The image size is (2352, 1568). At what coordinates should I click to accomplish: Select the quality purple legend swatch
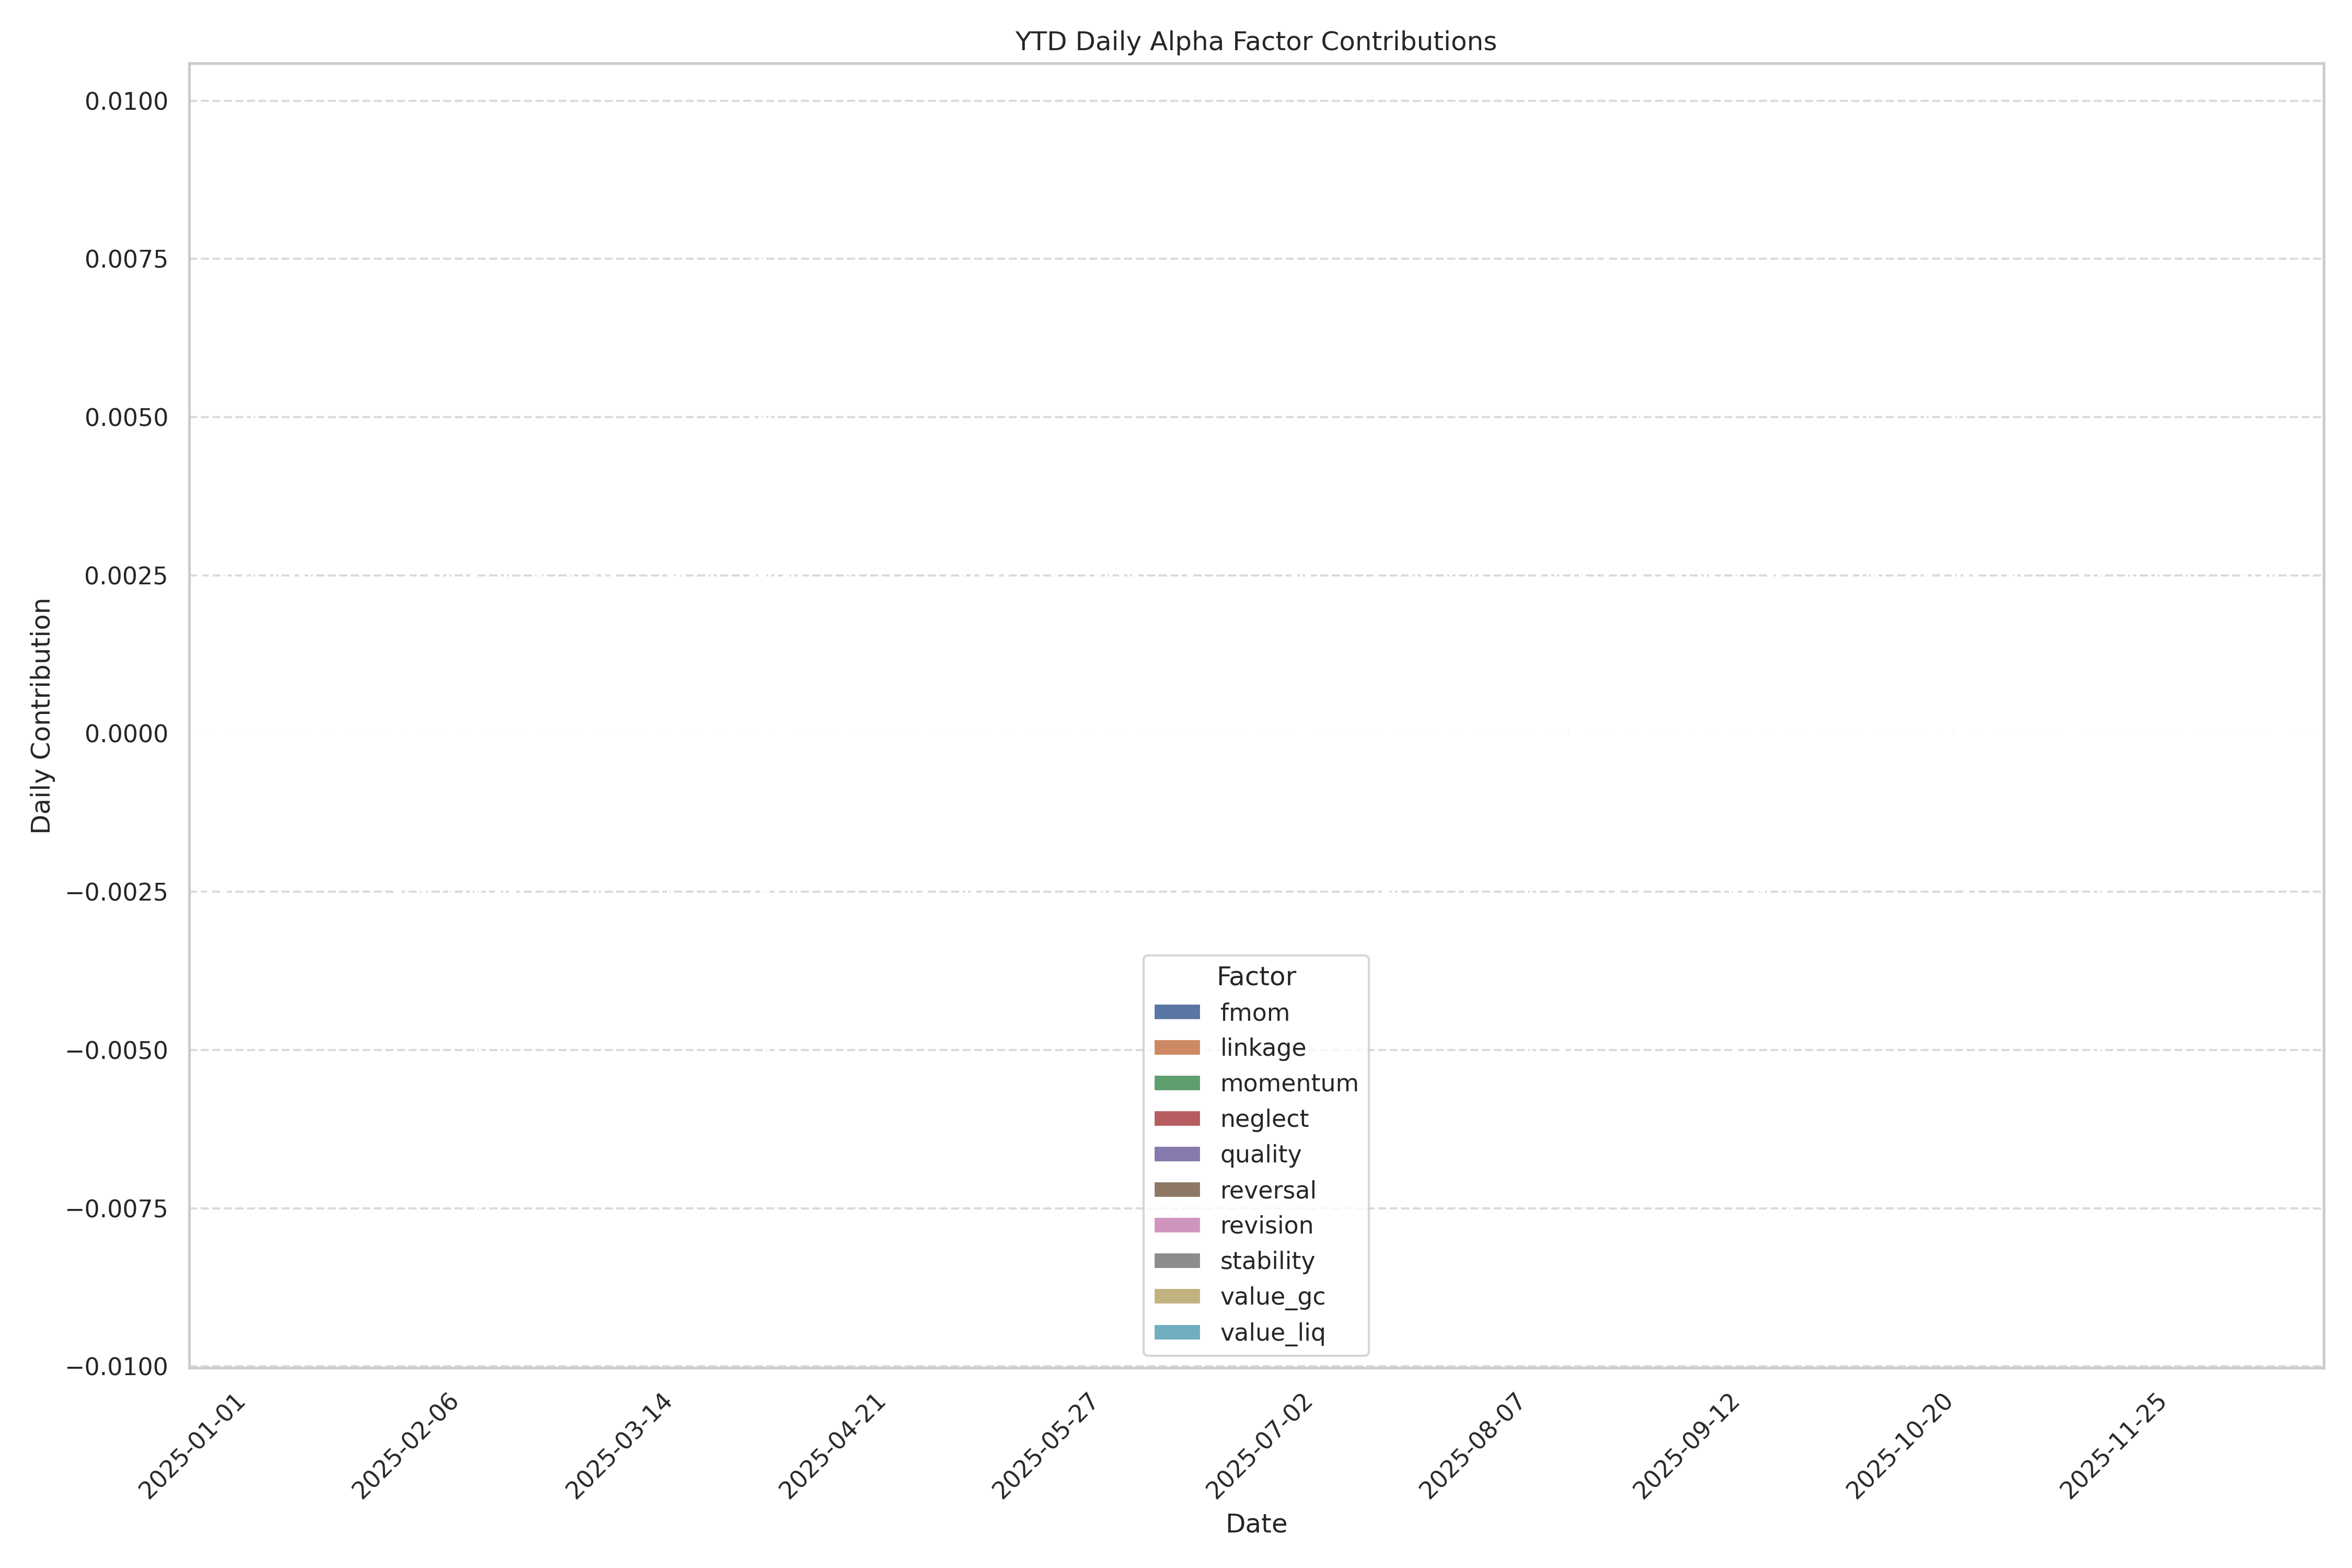[x=1177, y=1154]
